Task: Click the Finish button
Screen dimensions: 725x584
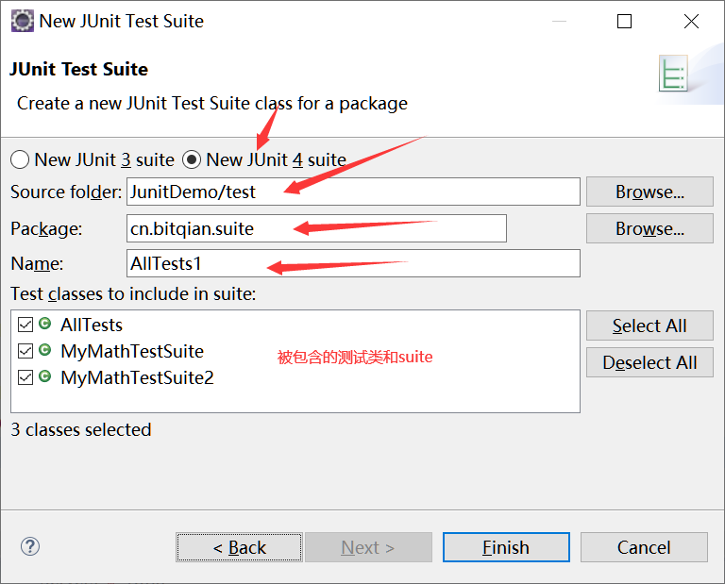Action: [506, 547]
